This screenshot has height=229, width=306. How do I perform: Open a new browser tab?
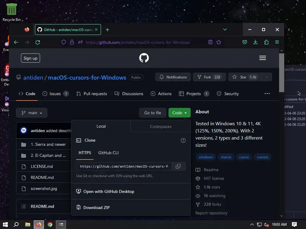[107, 30]
